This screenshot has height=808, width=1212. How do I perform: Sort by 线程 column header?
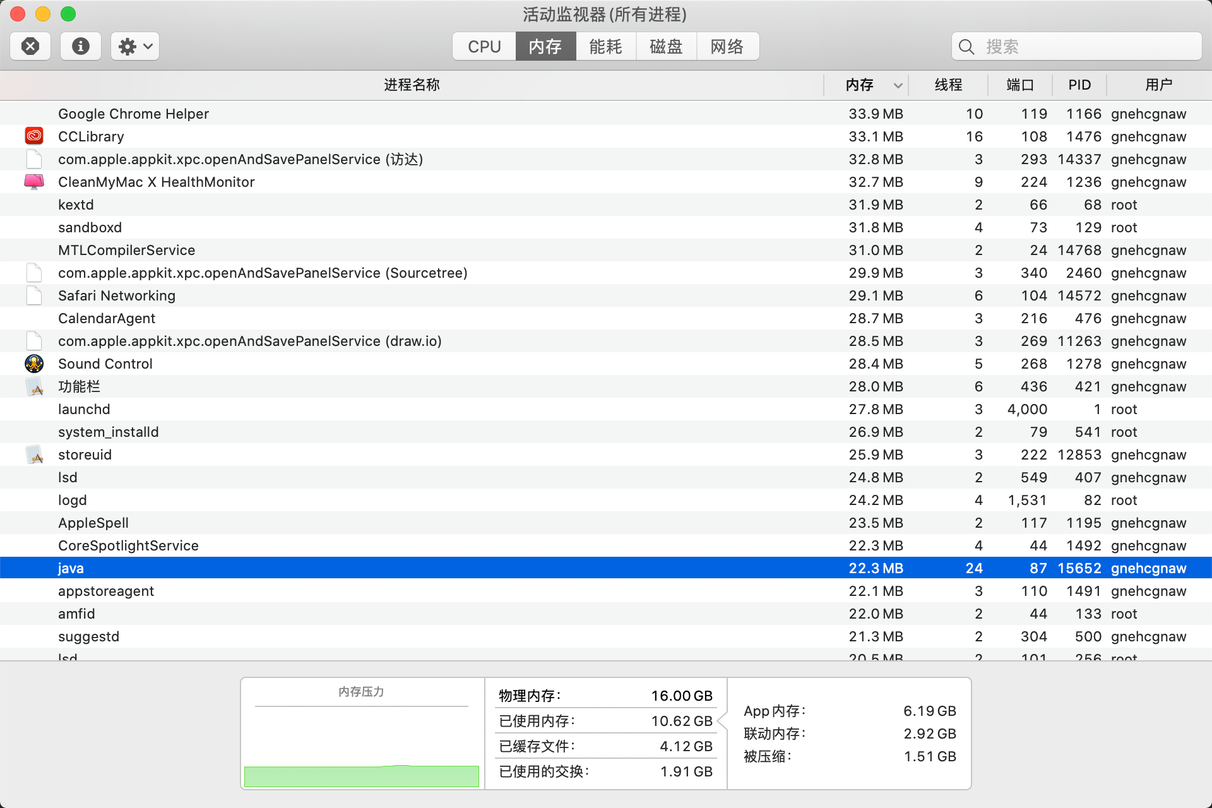point(948,85)
